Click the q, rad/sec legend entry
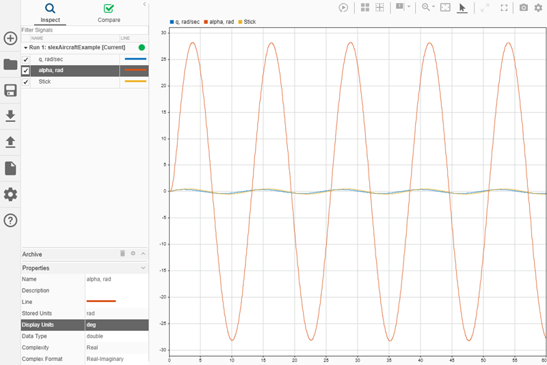Screen dimensions: 547x365 tap(185, 22)
